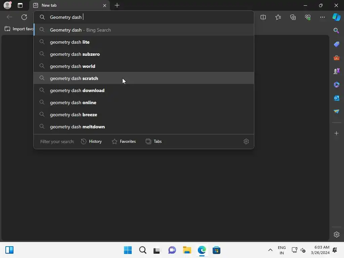
Task: Open Windows Widgets taskbar icon
Action: pyautogui.click(x=9, y=250)
